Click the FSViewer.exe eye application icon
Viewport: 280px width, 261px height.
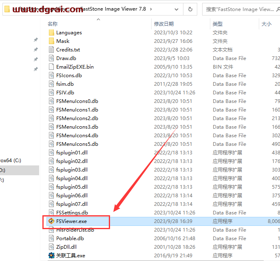point(51,221)
